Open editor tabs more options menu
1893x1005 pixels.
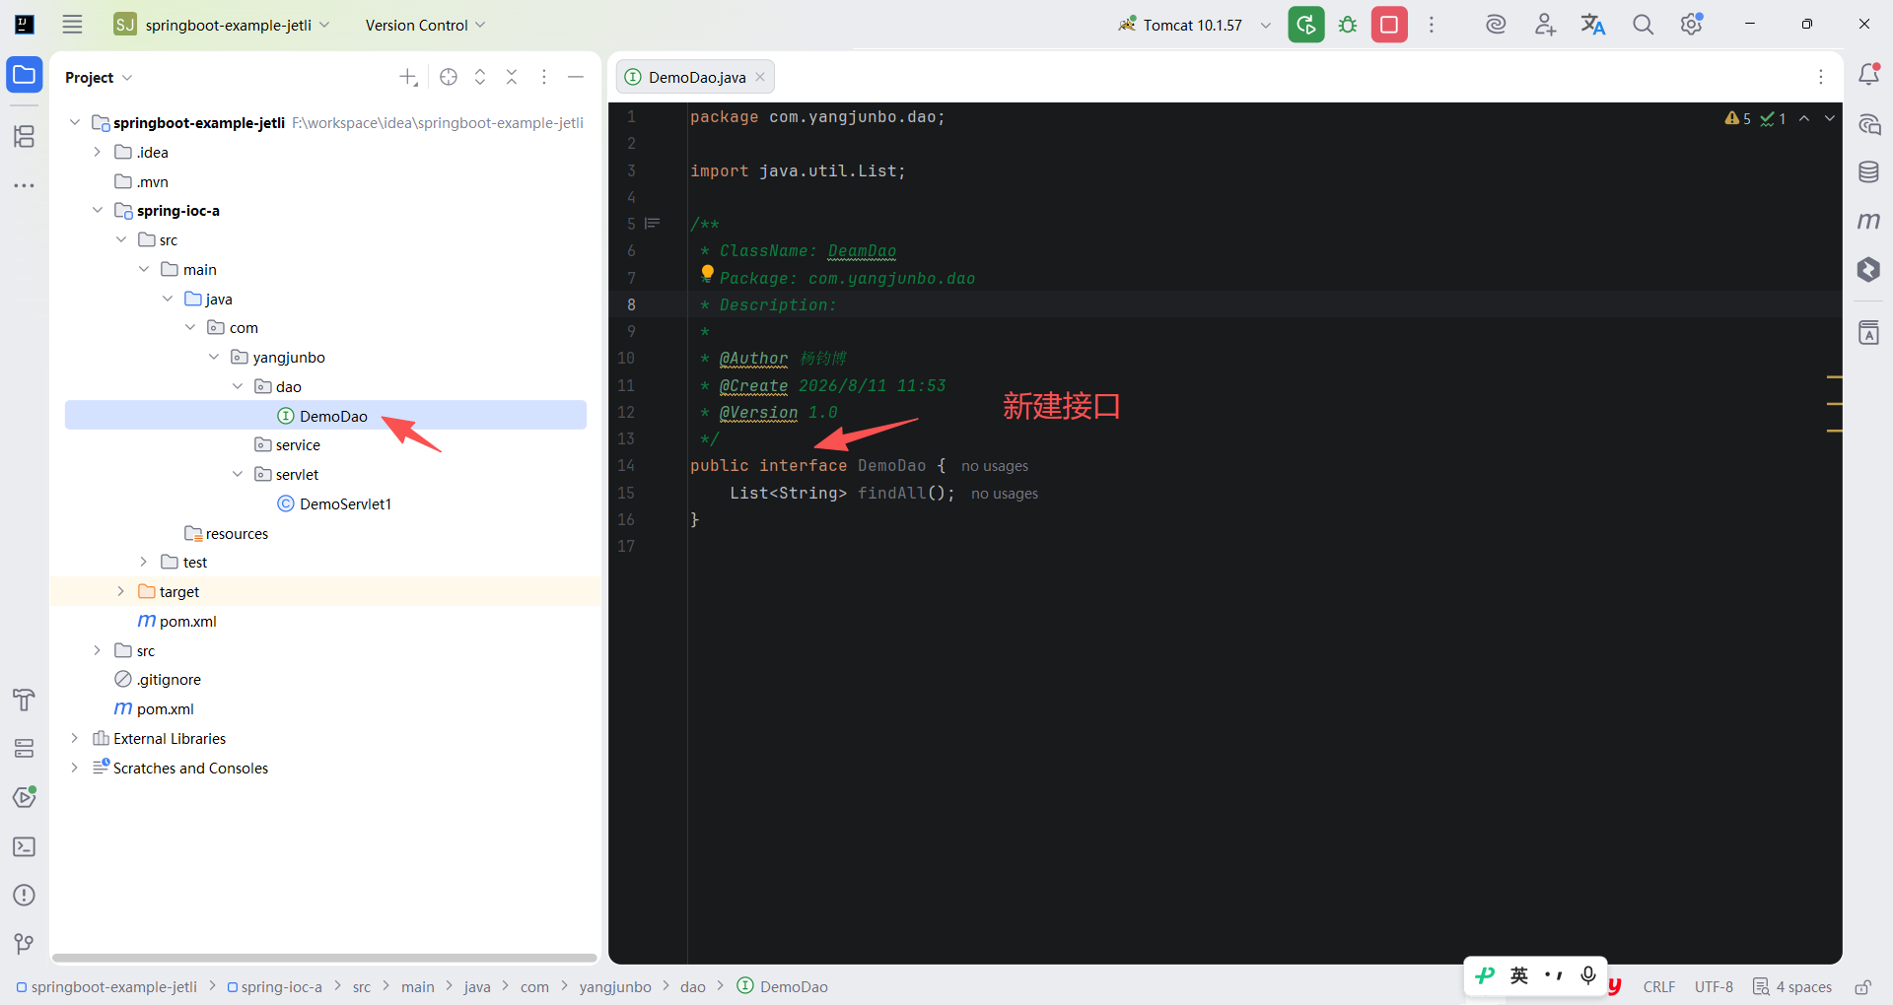[1821, 77]
